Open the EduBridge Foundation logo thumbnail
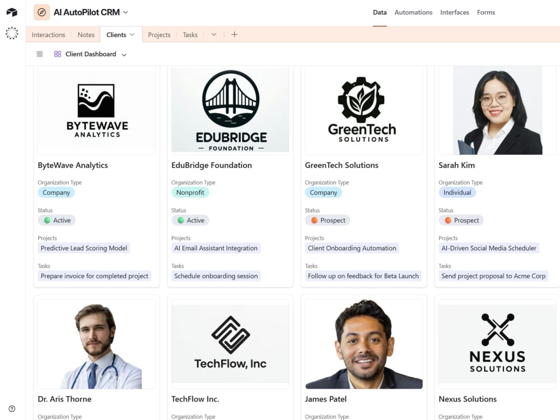Image resolution: width=560 pixels, height=420 pixels. (230, 110)
